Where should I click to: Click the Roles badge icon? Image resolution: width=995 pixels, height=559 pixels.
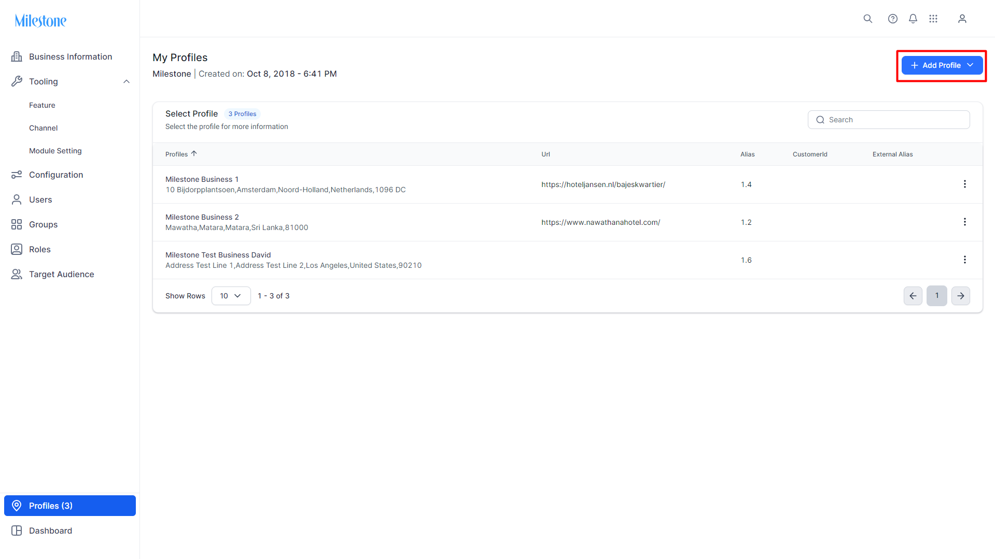tap(17, 249)
